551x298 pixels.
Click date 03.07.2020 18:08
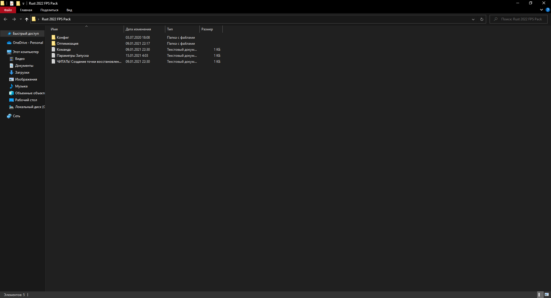[138, 38]
